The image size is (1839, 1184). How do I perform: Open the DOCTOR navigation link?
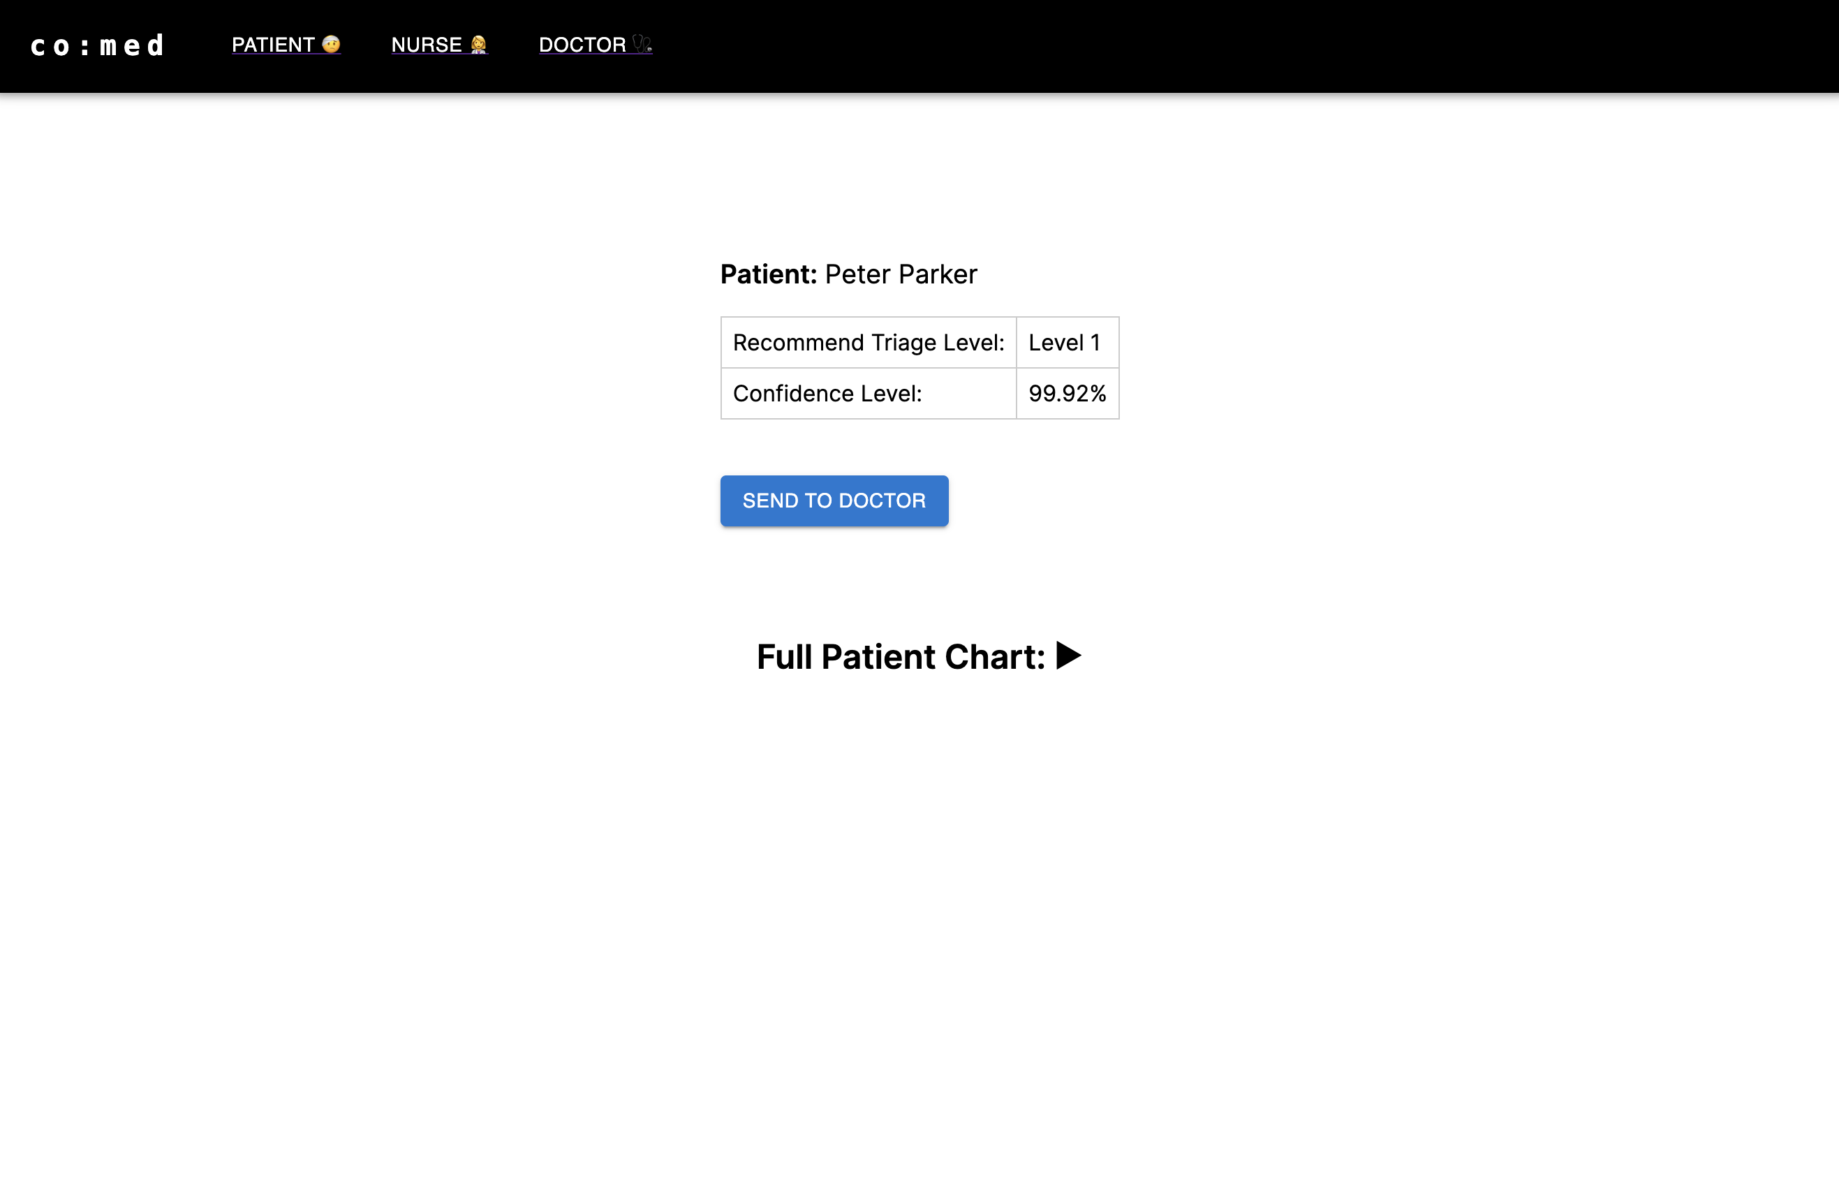[x=595, y=45]
